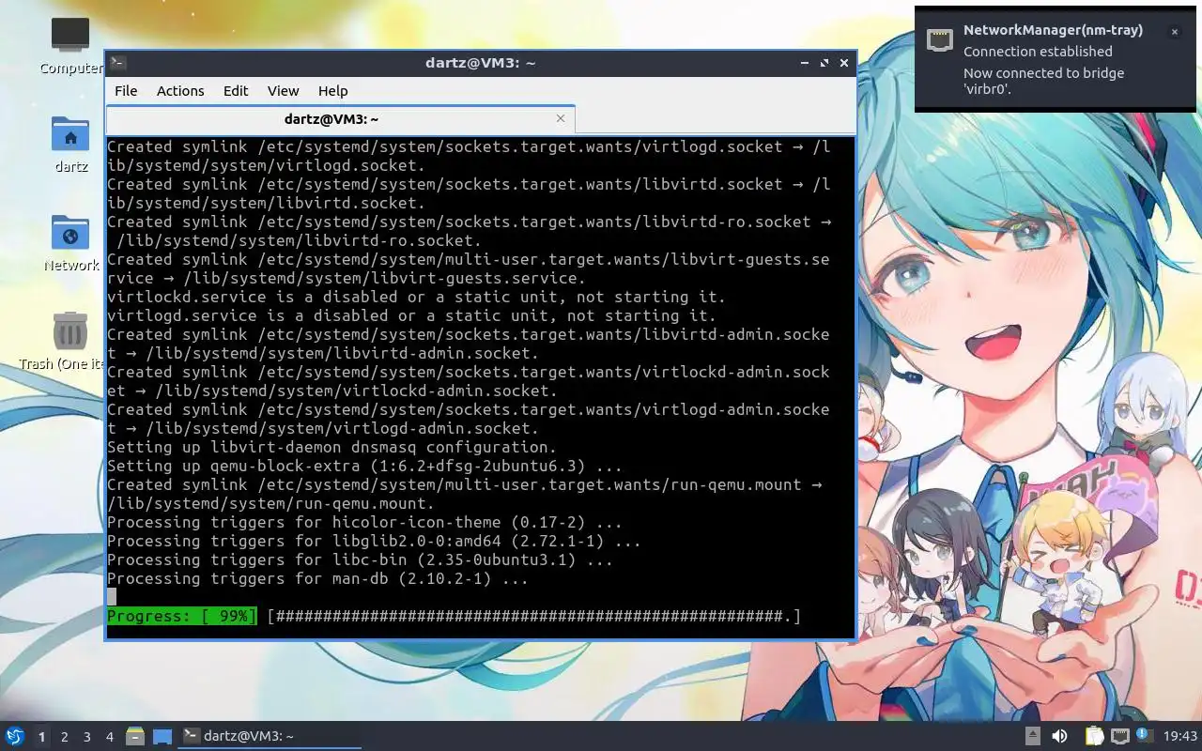Open the Lubuntu start menu icon
The image size is (1202, 751).
14,736
